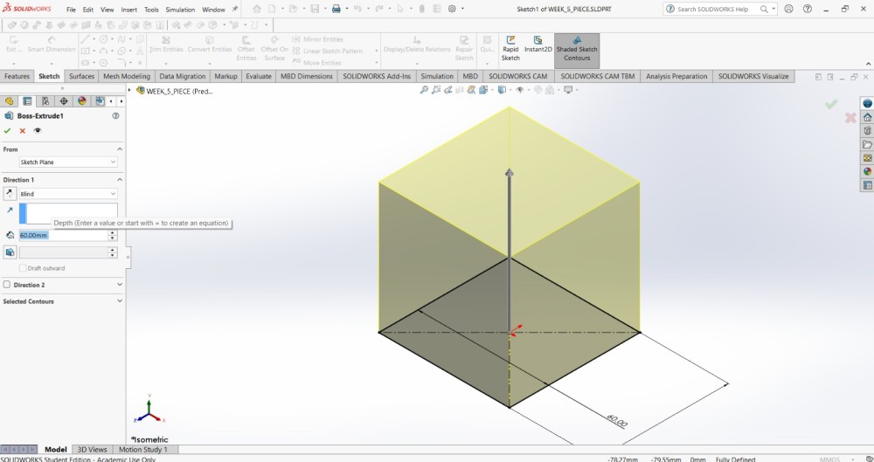The height and width of the screenshot is (462, 874).
Task: Cancel with the viewport corner red X
Action: tap(850, 118)
